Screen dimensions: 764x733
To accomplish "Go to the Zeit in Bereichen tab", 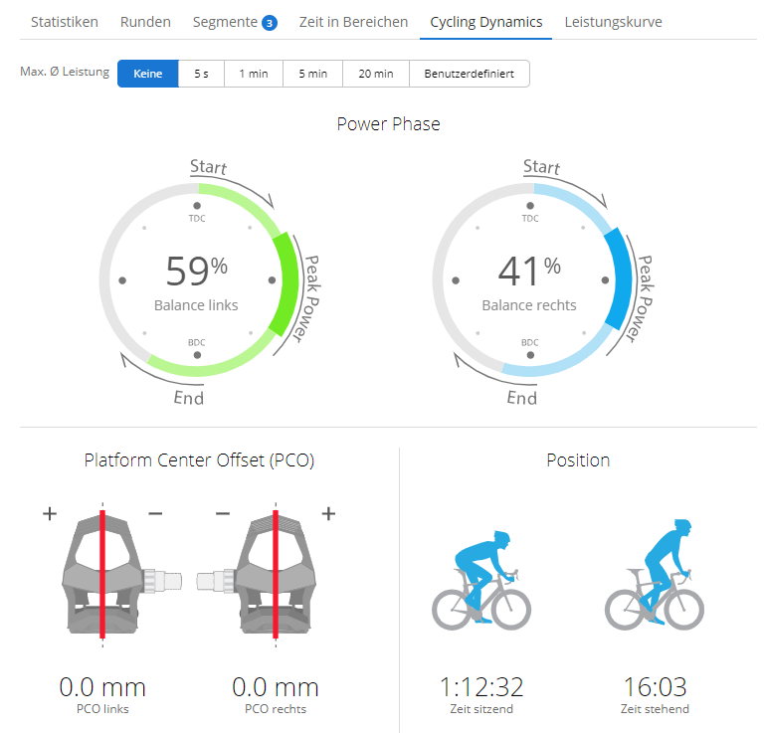I will click(x=353, y=22).
